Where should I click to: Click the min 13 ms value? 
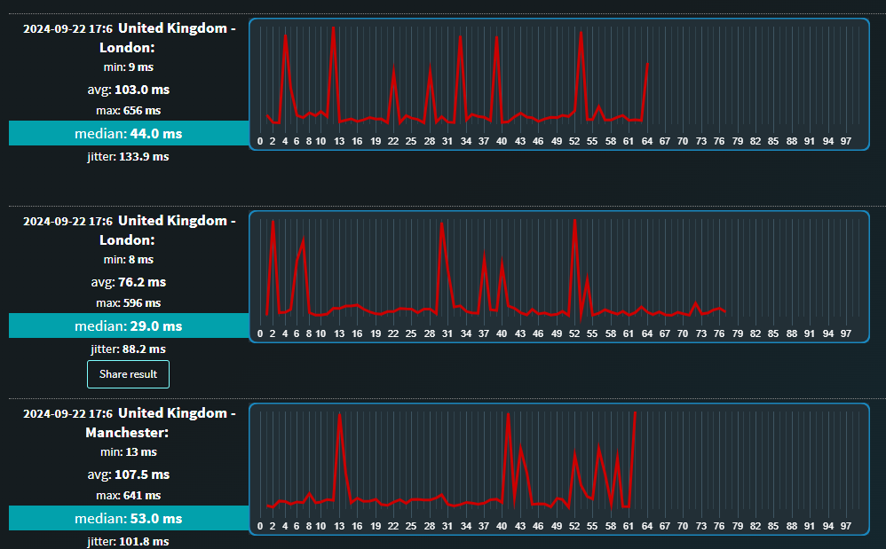pyautogui.click(x=129, y=452)
